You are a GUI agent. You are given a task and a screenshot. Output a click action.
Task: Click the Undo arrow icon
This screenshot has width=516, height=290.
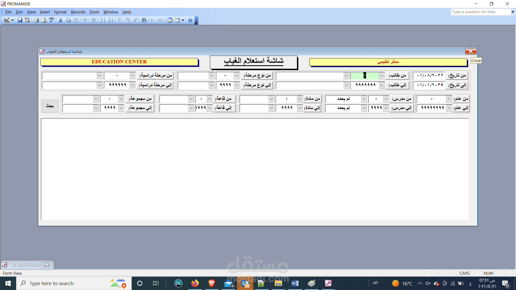[85, 20]
